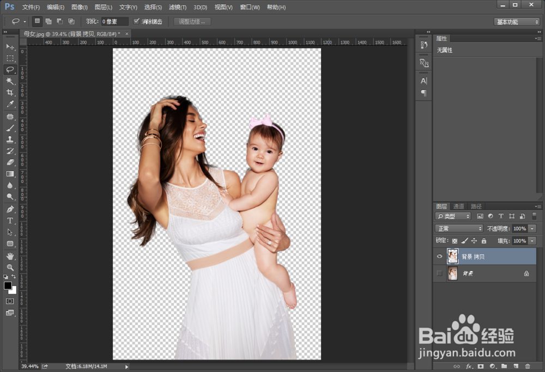Select the Rectangular Marquee tool

tap(10, 58)
